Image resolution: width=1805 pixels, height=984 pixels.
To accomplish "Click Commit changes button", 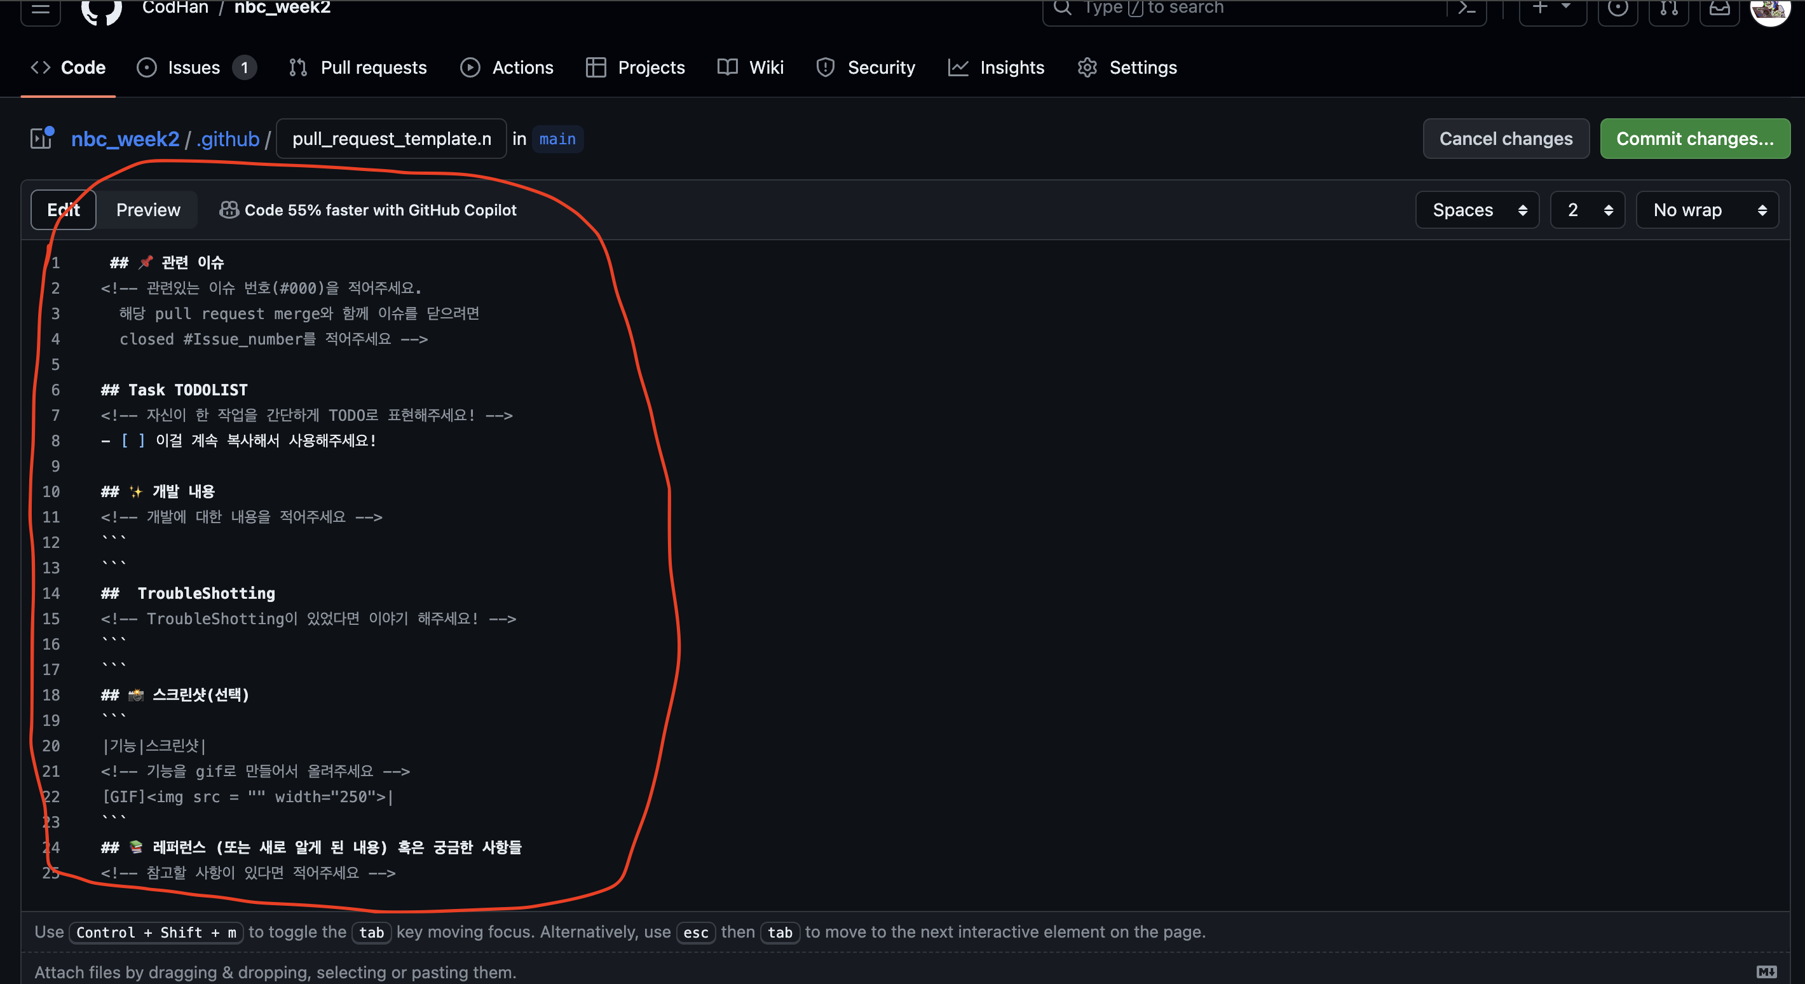I will coord(1694,139).
